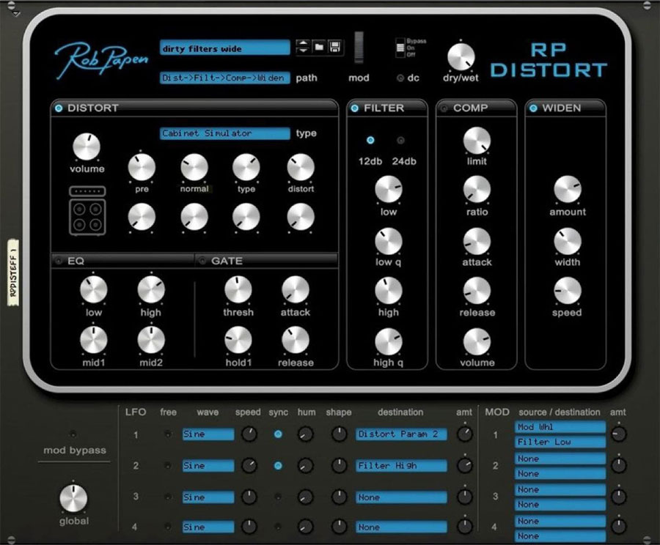660x545 pixels.
Task: Click LFO 1 shape knob
Action: 339,434
